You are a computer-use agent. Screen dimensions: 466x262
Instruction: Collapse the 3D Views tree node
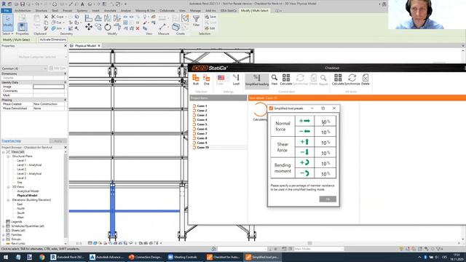pos(8,187)
